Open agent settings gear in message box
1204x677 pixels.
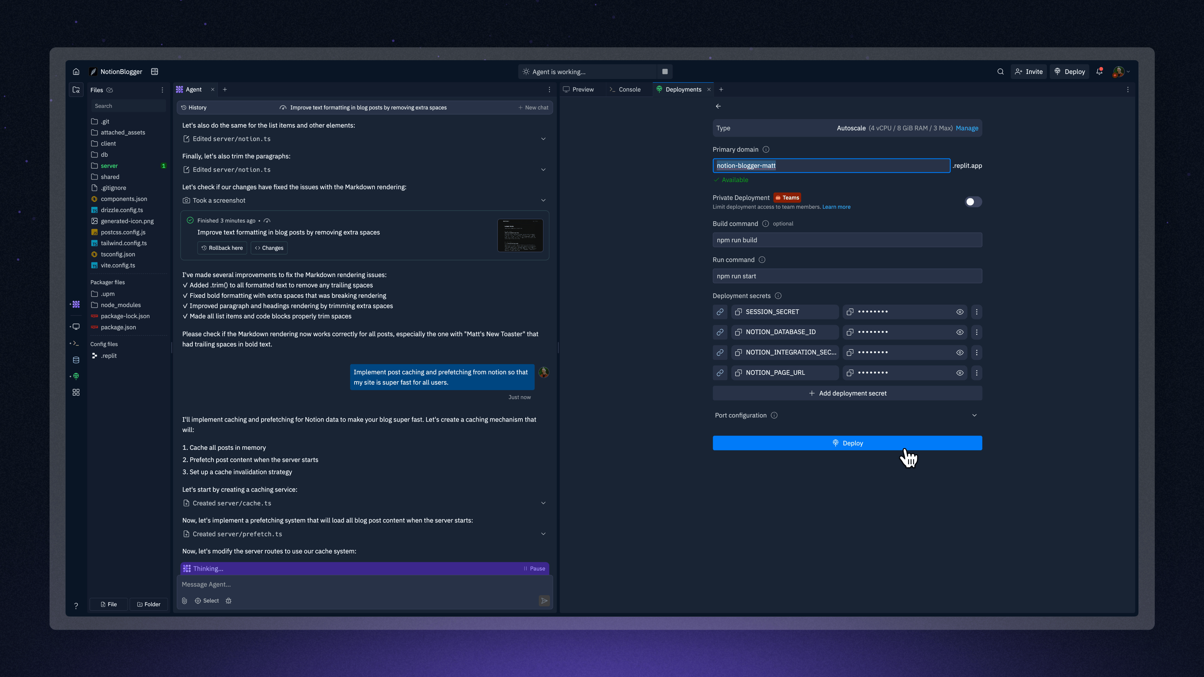click(x=229, y=601)
